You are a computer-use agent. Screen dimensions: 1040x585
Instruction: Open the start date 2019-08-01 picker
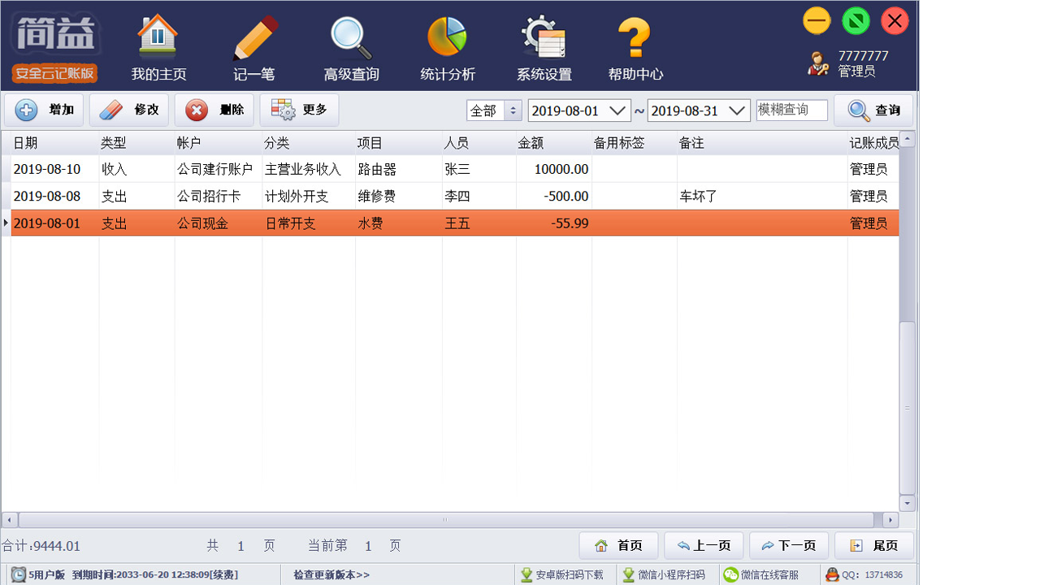pyautogui.click(x=578, y=110)
